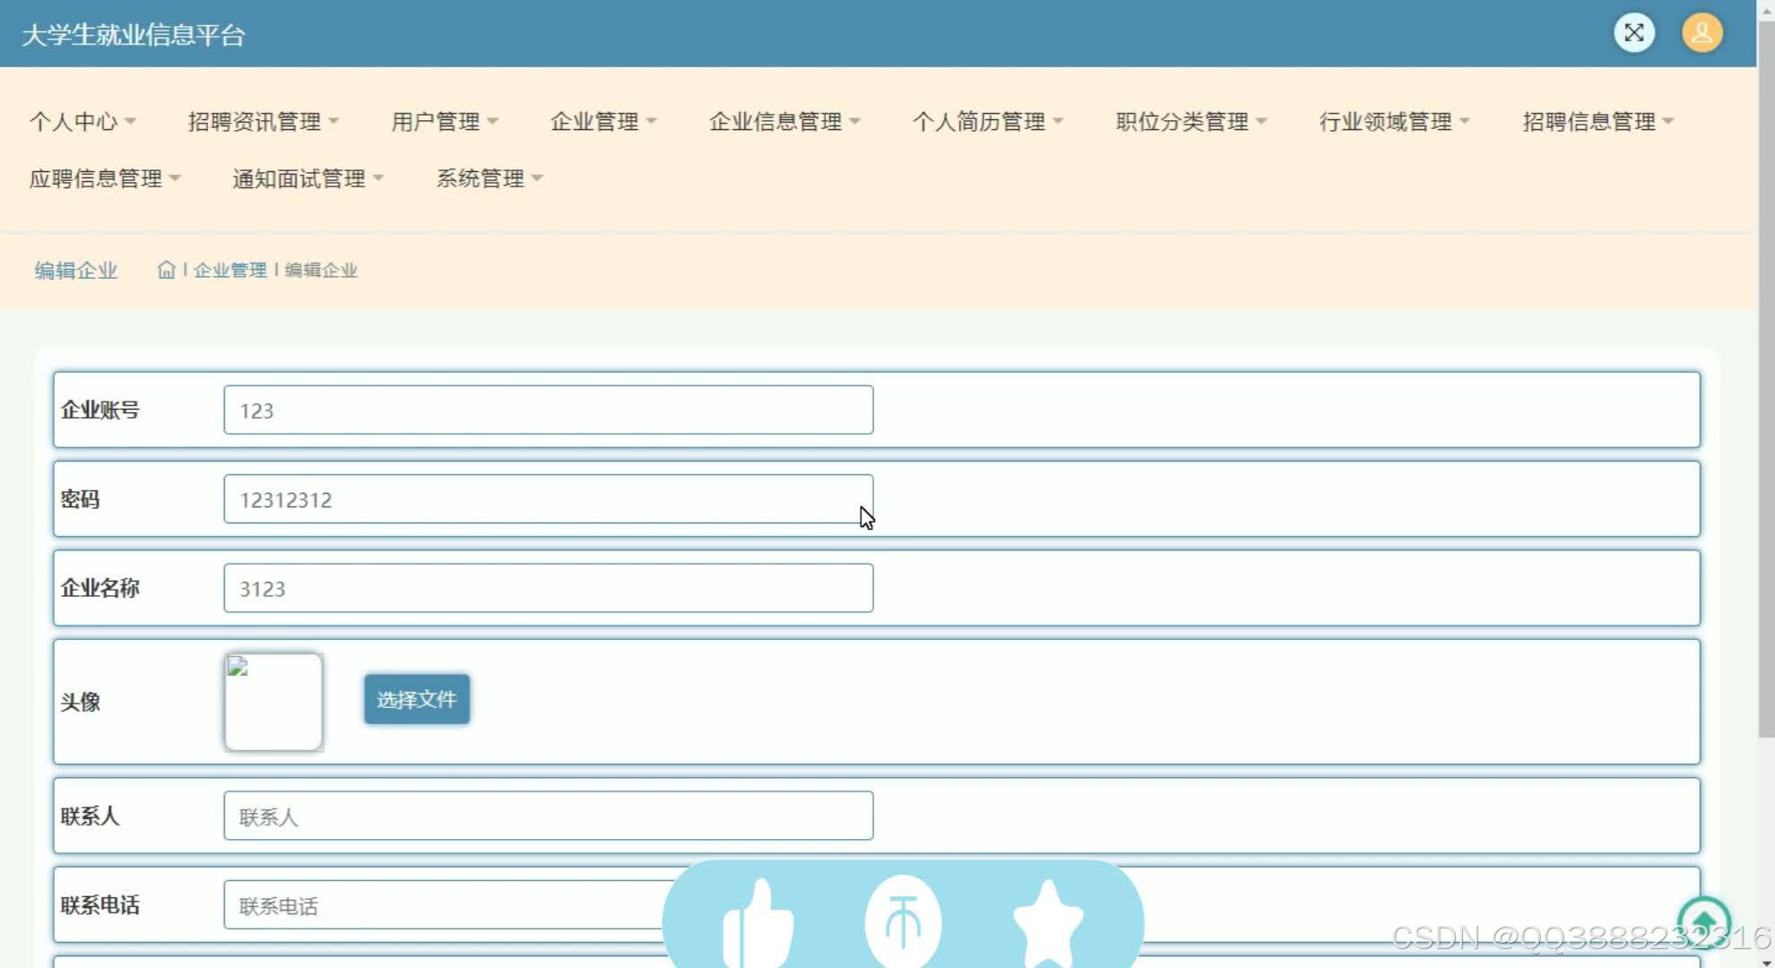The width and height of the screenshot is (1775, 968).
Task: Click the 密码 input field
Action: 549,499
